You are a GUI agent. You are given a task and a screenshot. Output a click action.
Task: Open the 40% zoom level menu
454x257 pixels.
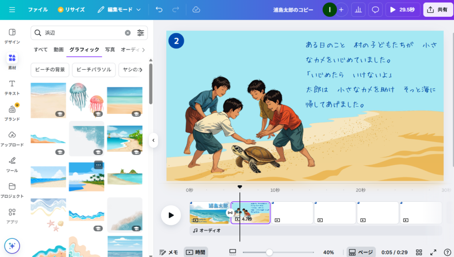coord(329,253)
